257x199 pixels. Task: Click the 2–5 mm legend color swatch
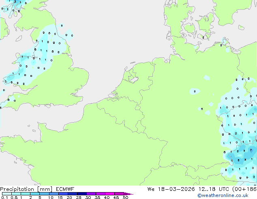pos(35,194)
